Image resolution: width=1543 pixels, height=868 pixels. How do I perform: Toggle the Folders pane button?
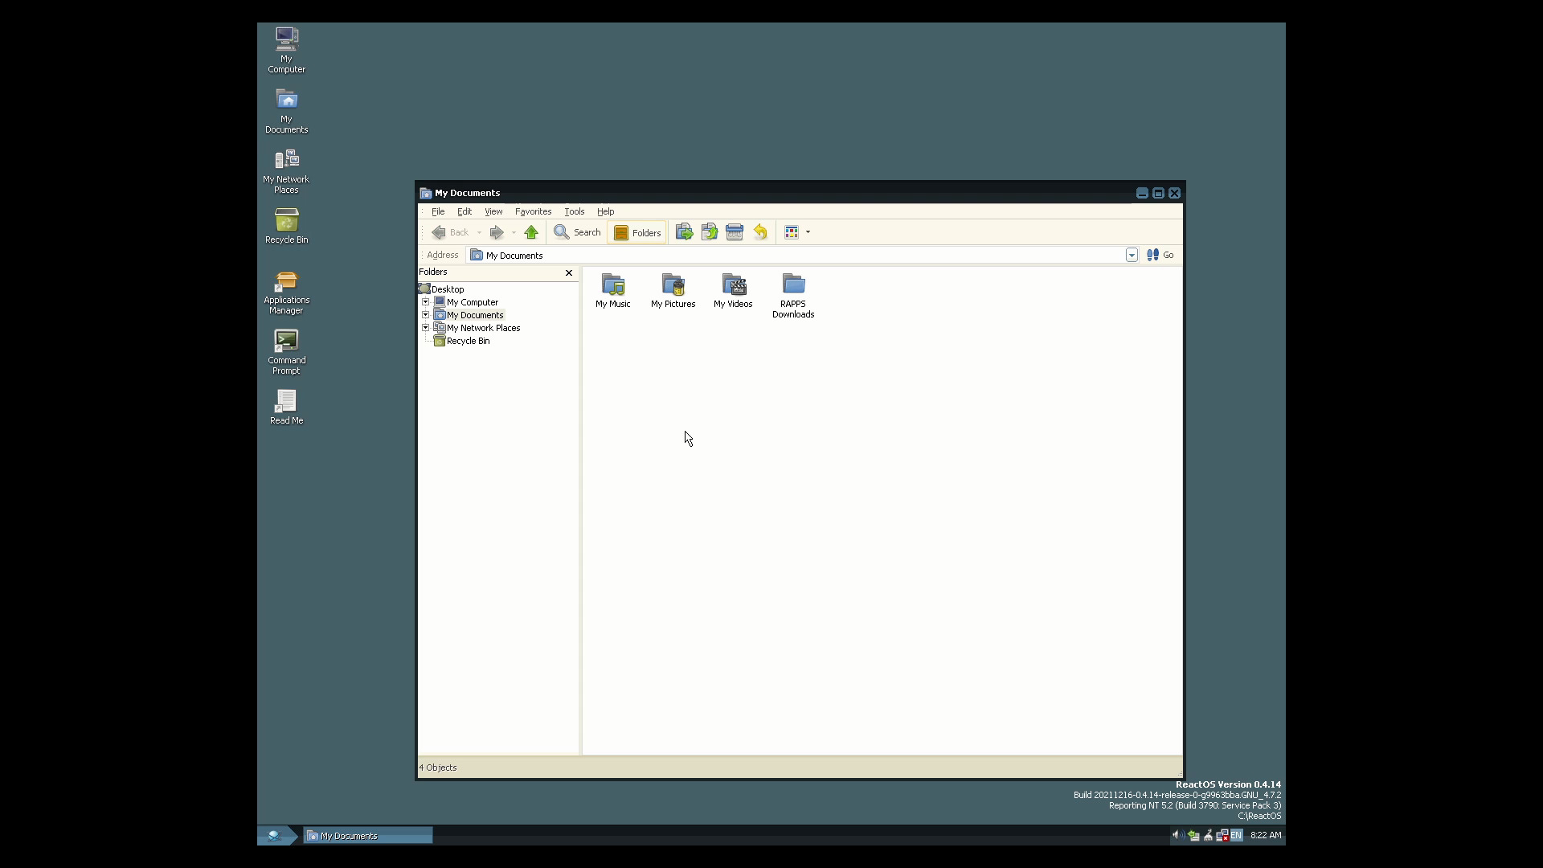636,231
